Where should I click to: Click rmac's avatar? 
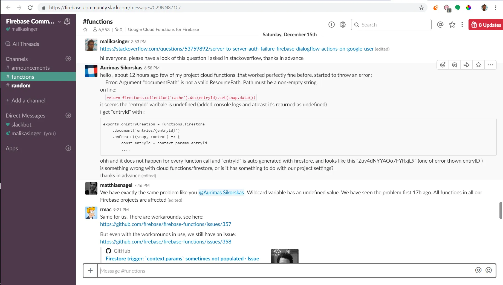[x=91, y=213]
